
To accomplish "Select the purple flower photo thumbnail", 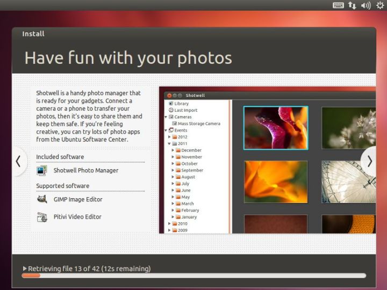I will point(276,128).
